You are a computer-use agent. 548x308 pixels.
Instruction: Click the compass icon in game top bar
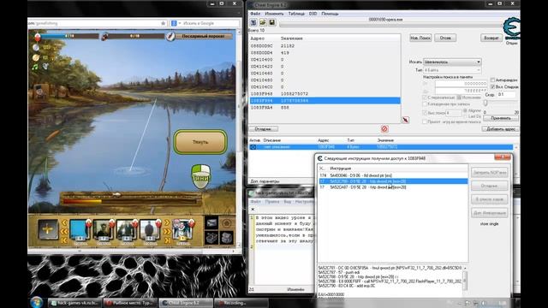tap(170, 36)
